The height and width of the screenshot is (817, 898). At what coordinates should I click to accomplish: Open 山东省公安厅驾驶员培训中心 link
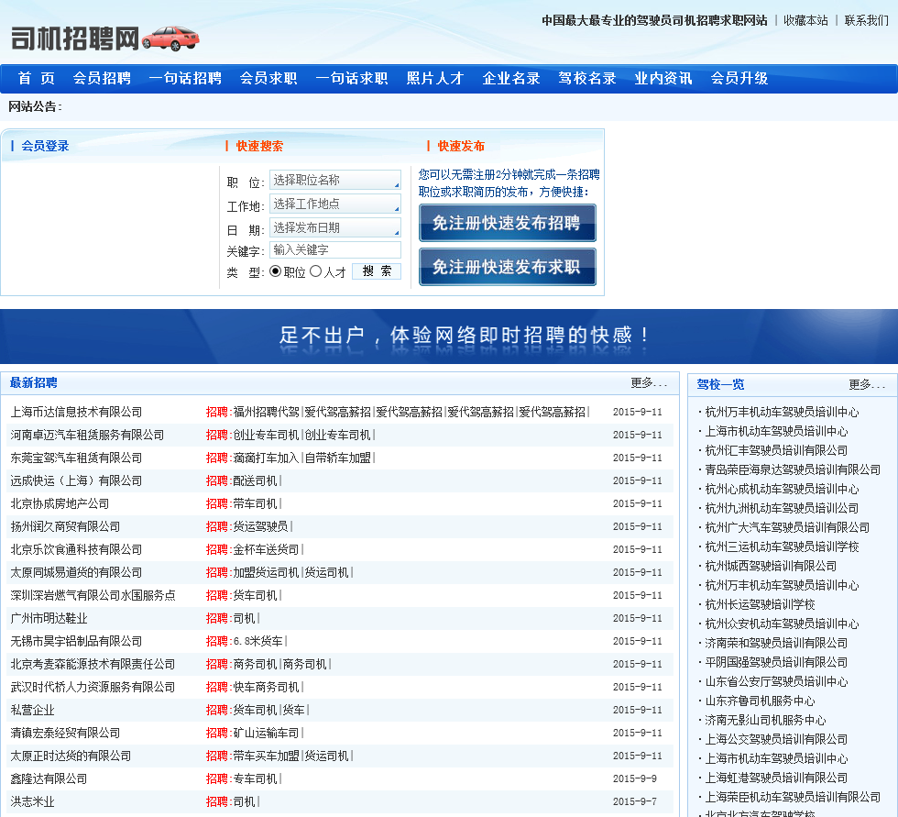click(x=776, y=681)
